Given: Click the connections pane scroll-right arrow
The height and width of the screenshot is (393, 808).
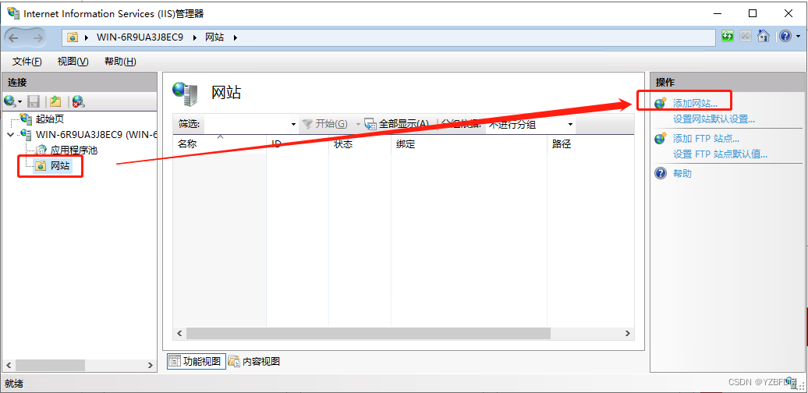Looking at the screenshot, I should 151,365.
